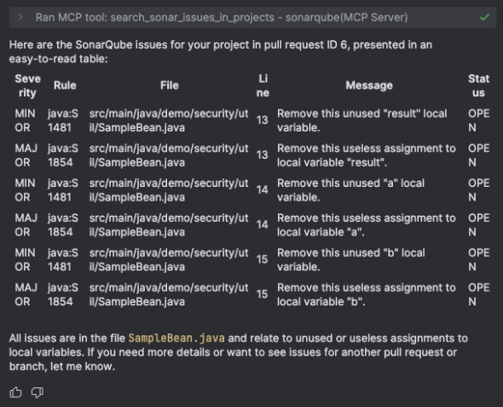Click the Rule column header
This screenshot has width=503, height=407.
pyautogui.click(x=65, y=85)
